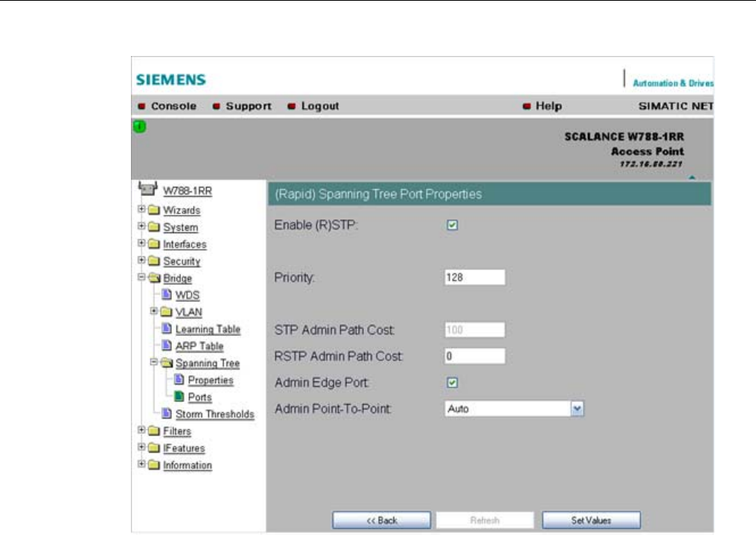
Task: Open the ARP Table link
Action: (x=199, y=346)
